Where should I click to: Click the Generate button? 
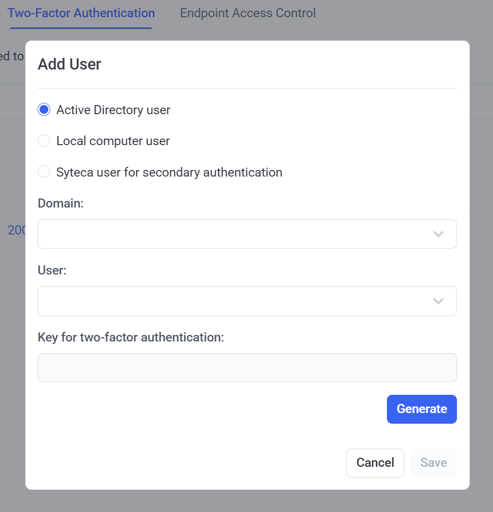click(422, 409)
